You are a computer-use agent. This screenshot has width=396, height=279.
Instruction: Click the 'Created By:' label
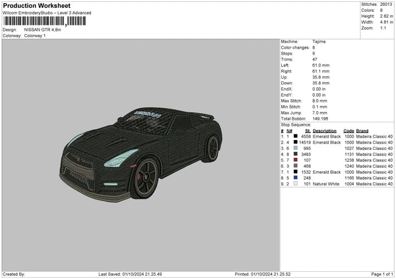pyautogui.click(x=14, y=274)
